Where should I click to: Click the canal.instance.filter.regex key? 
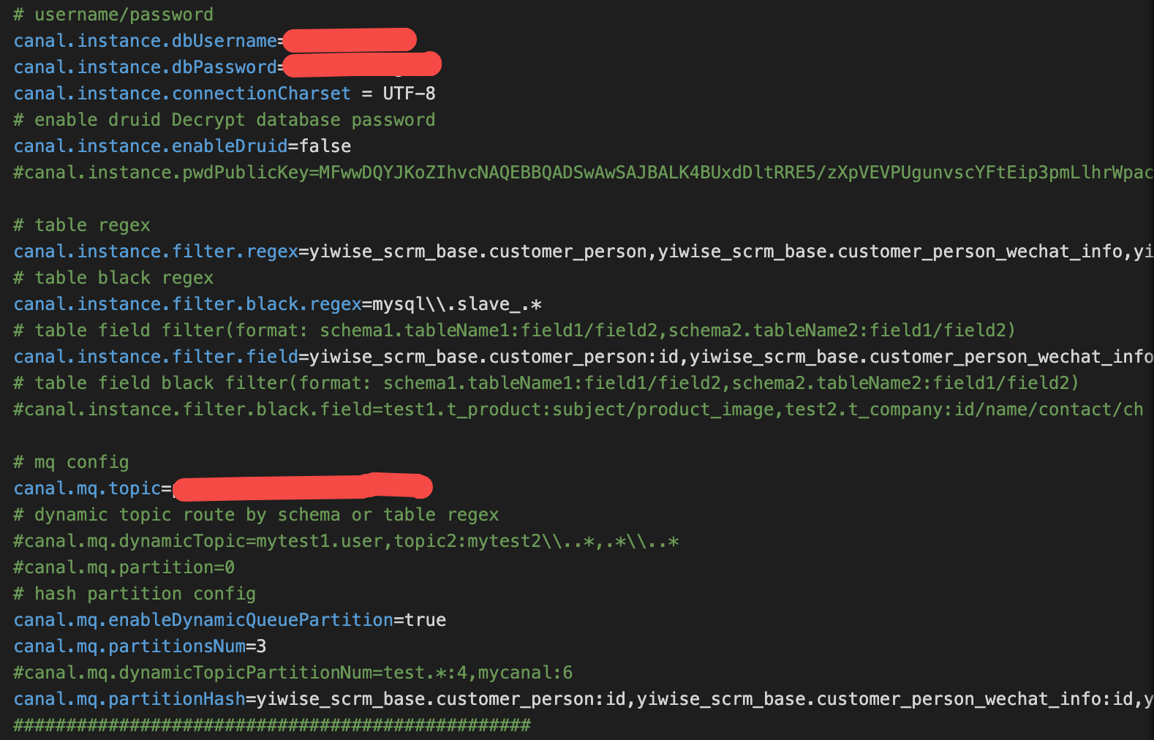click(156, 252)
